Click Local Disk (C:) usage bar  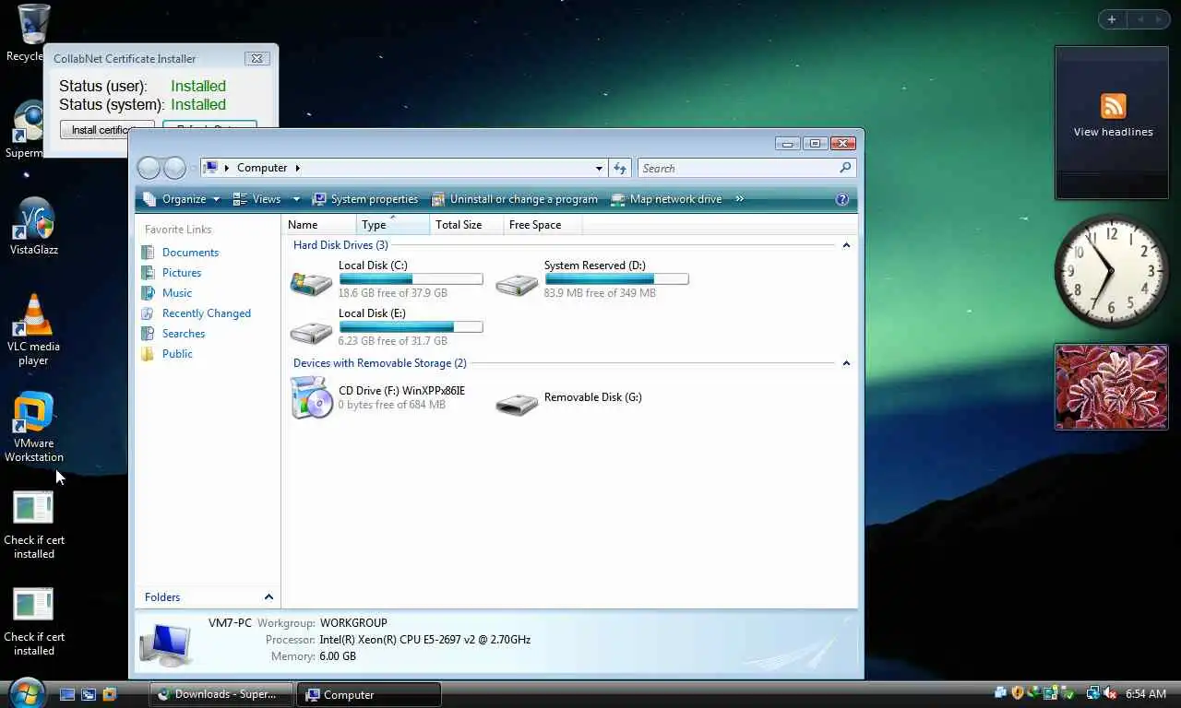click(411, 278)
